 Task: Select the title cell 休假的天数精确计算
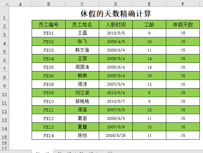click(116, 14)
